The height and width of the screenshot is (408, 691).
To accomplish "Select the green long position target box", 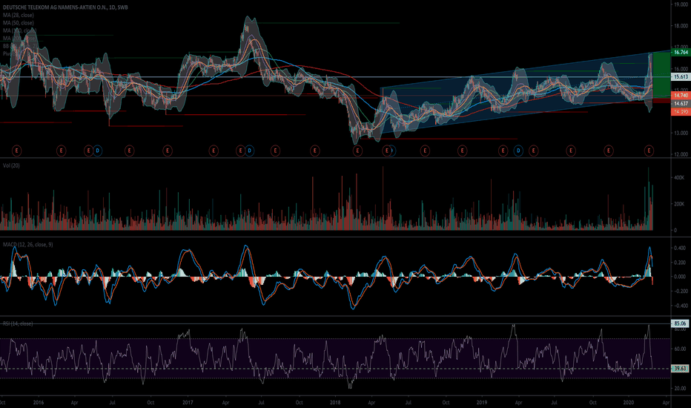I will (661, 74).
